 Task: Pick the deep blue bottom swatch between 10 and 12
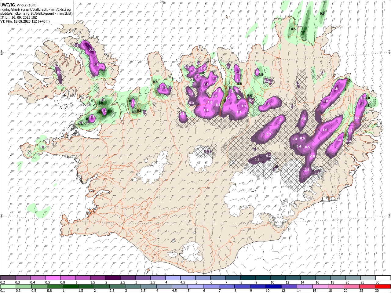tap(273, 286)
